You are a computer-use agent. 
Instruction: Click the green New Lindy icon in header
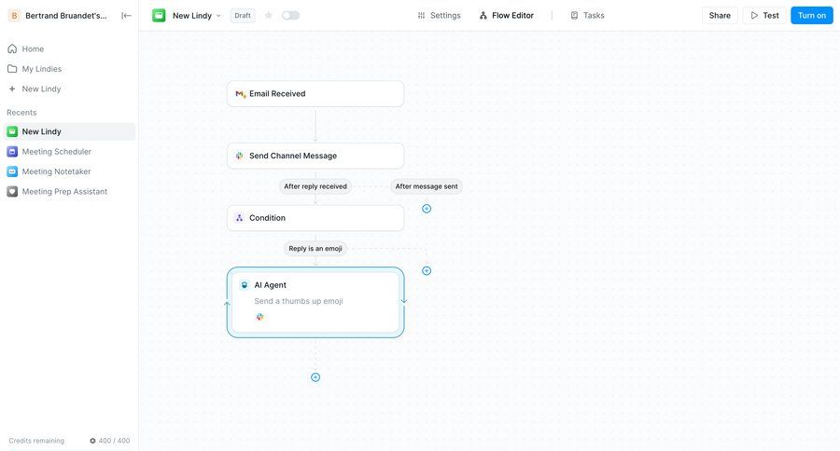[x=159, y=15]
